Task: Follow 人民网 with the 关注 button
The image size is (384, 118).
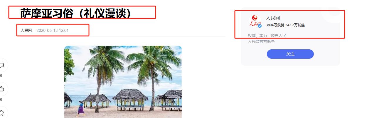Action: [290, 54]
